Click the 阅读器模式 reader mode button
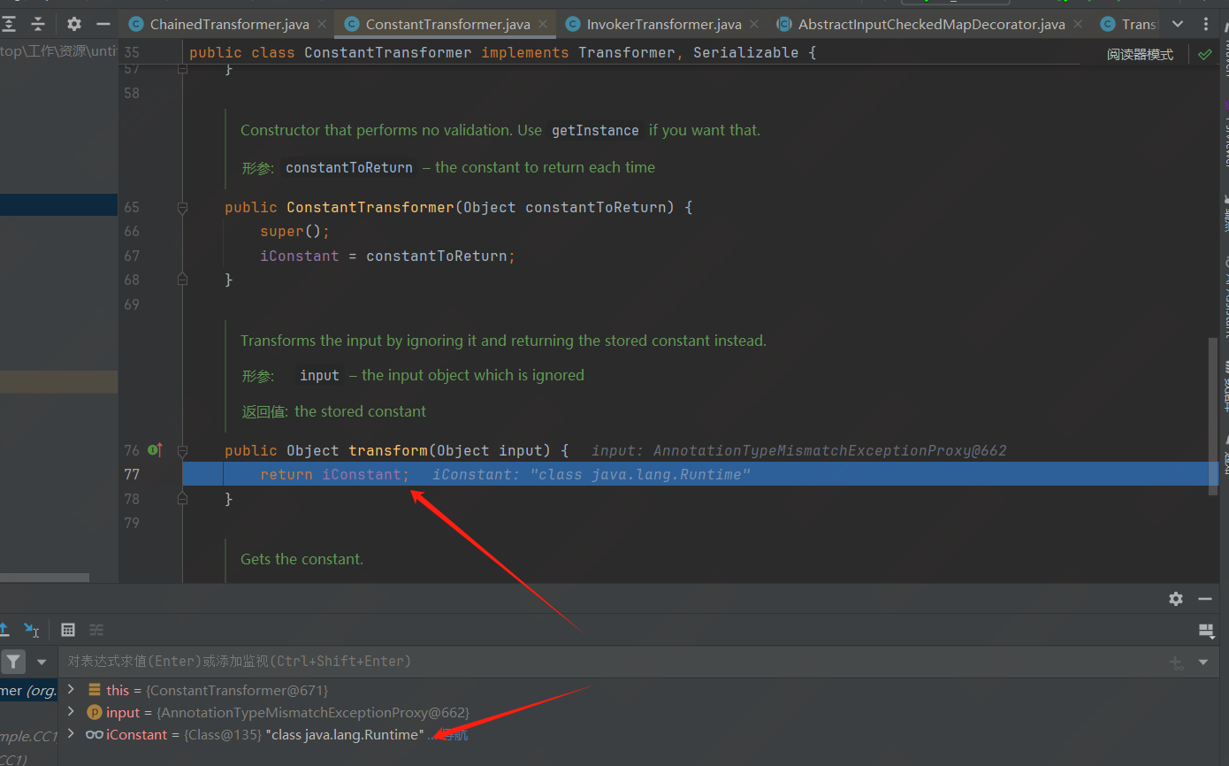This screenshot has height=766, width=1229. [x=1140, y=54]
